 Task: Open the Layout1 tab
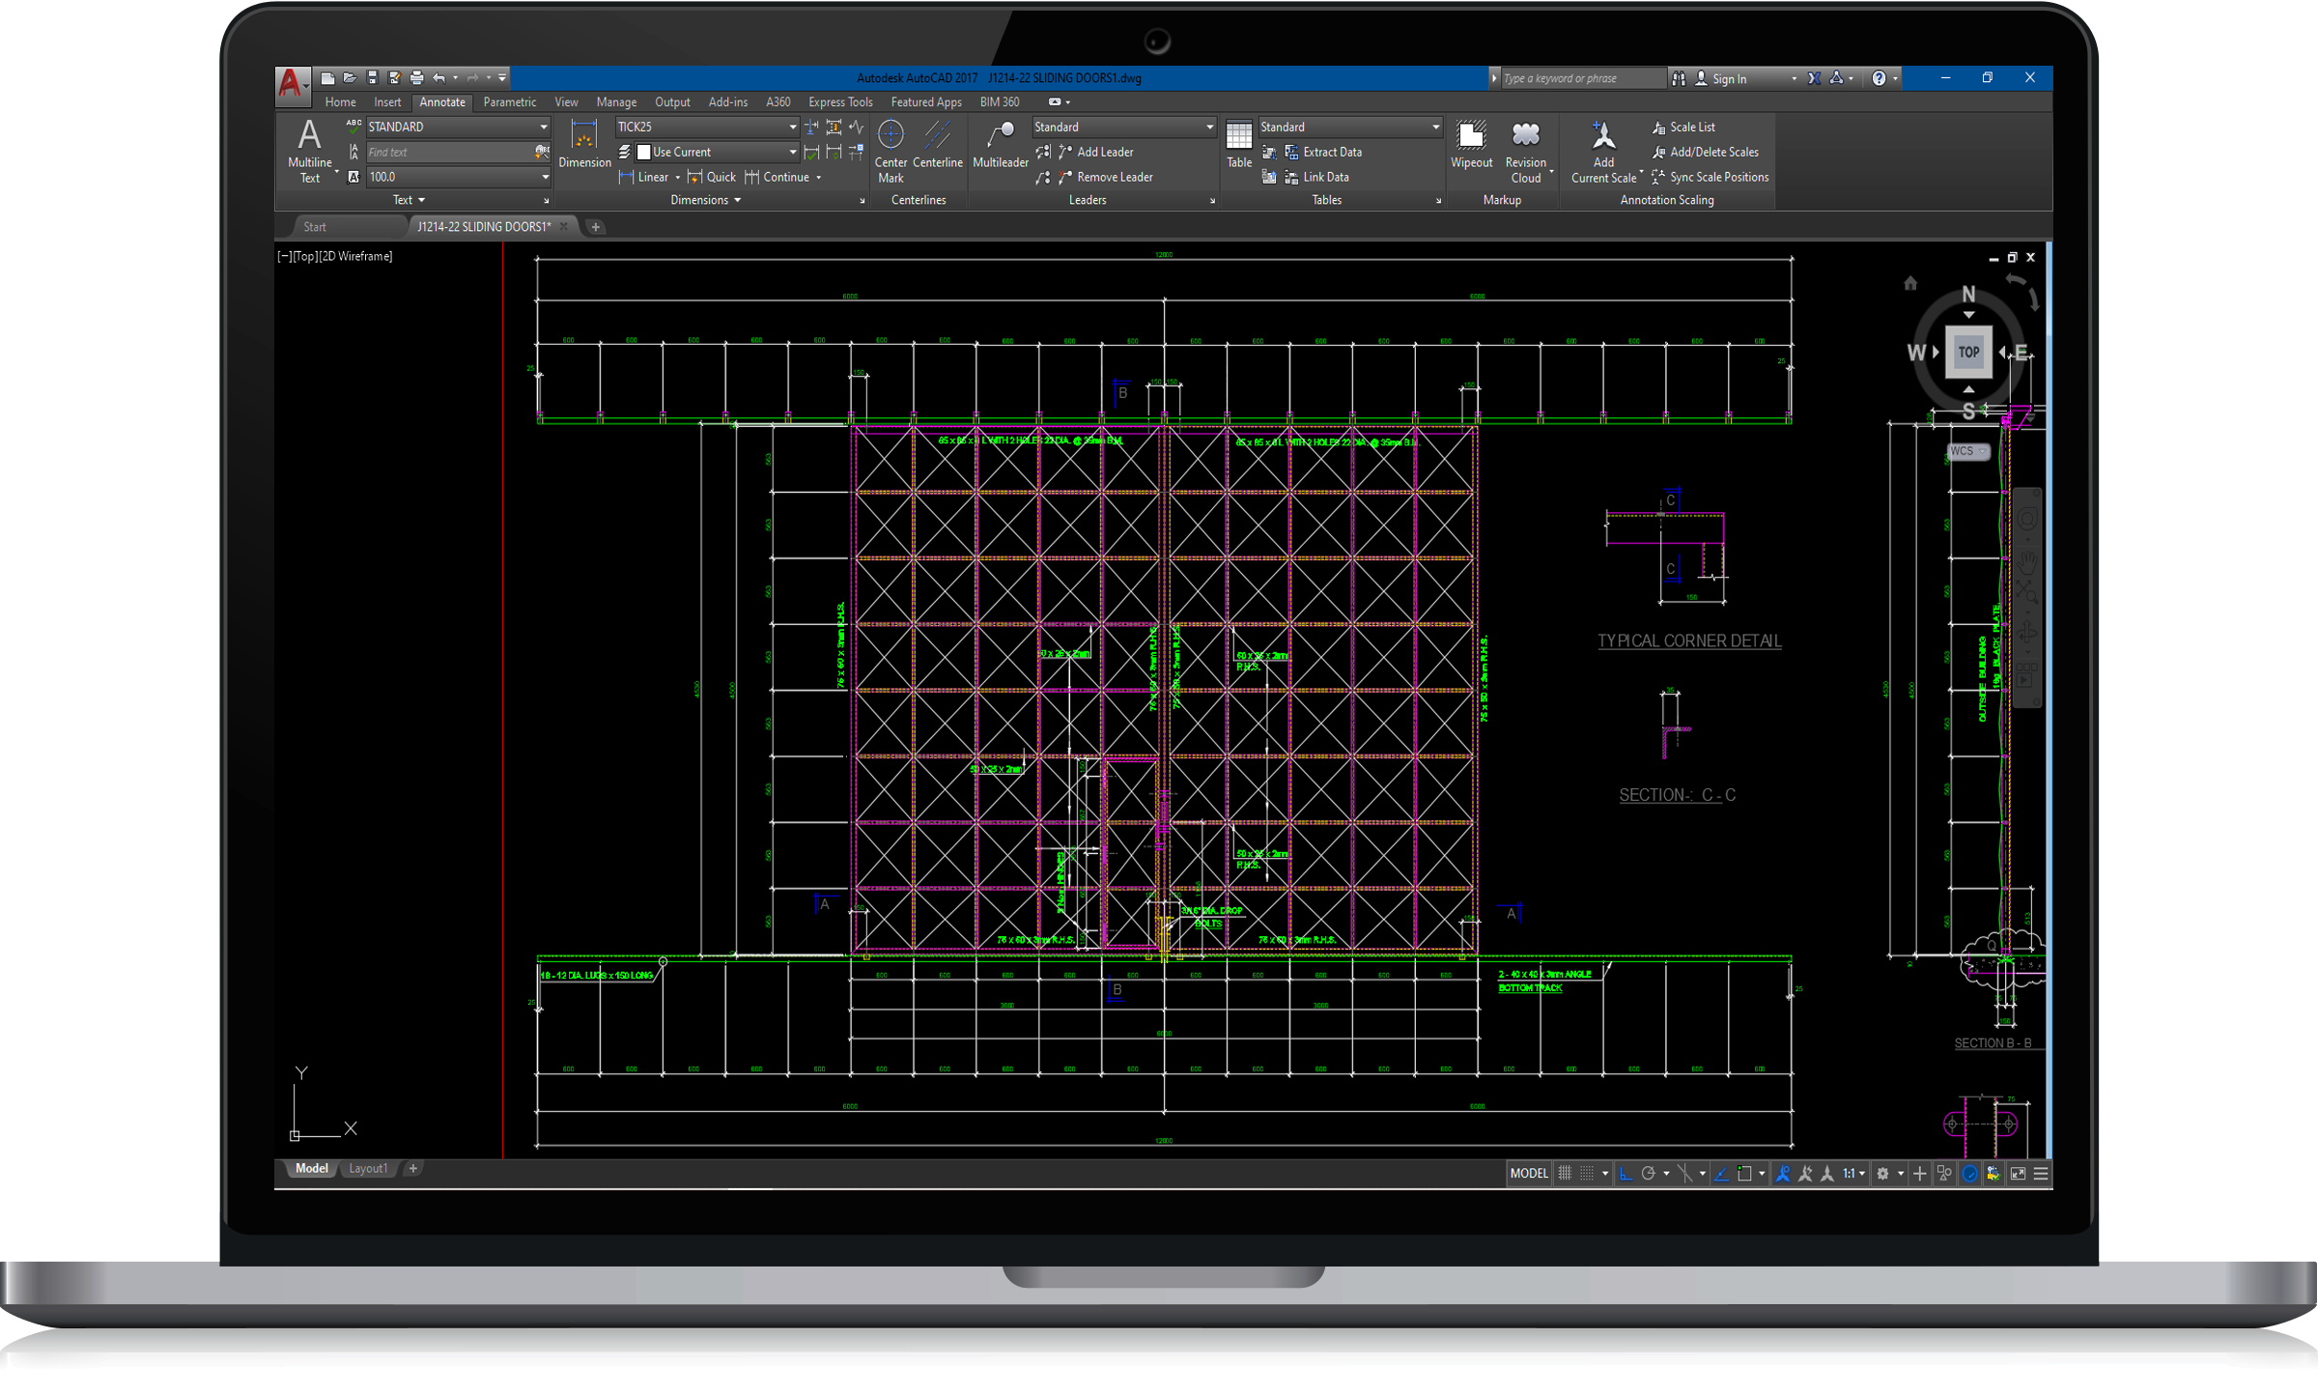point(368,1168)
